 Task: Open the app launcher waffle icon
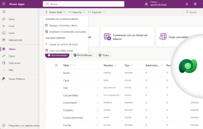(4, 4)
